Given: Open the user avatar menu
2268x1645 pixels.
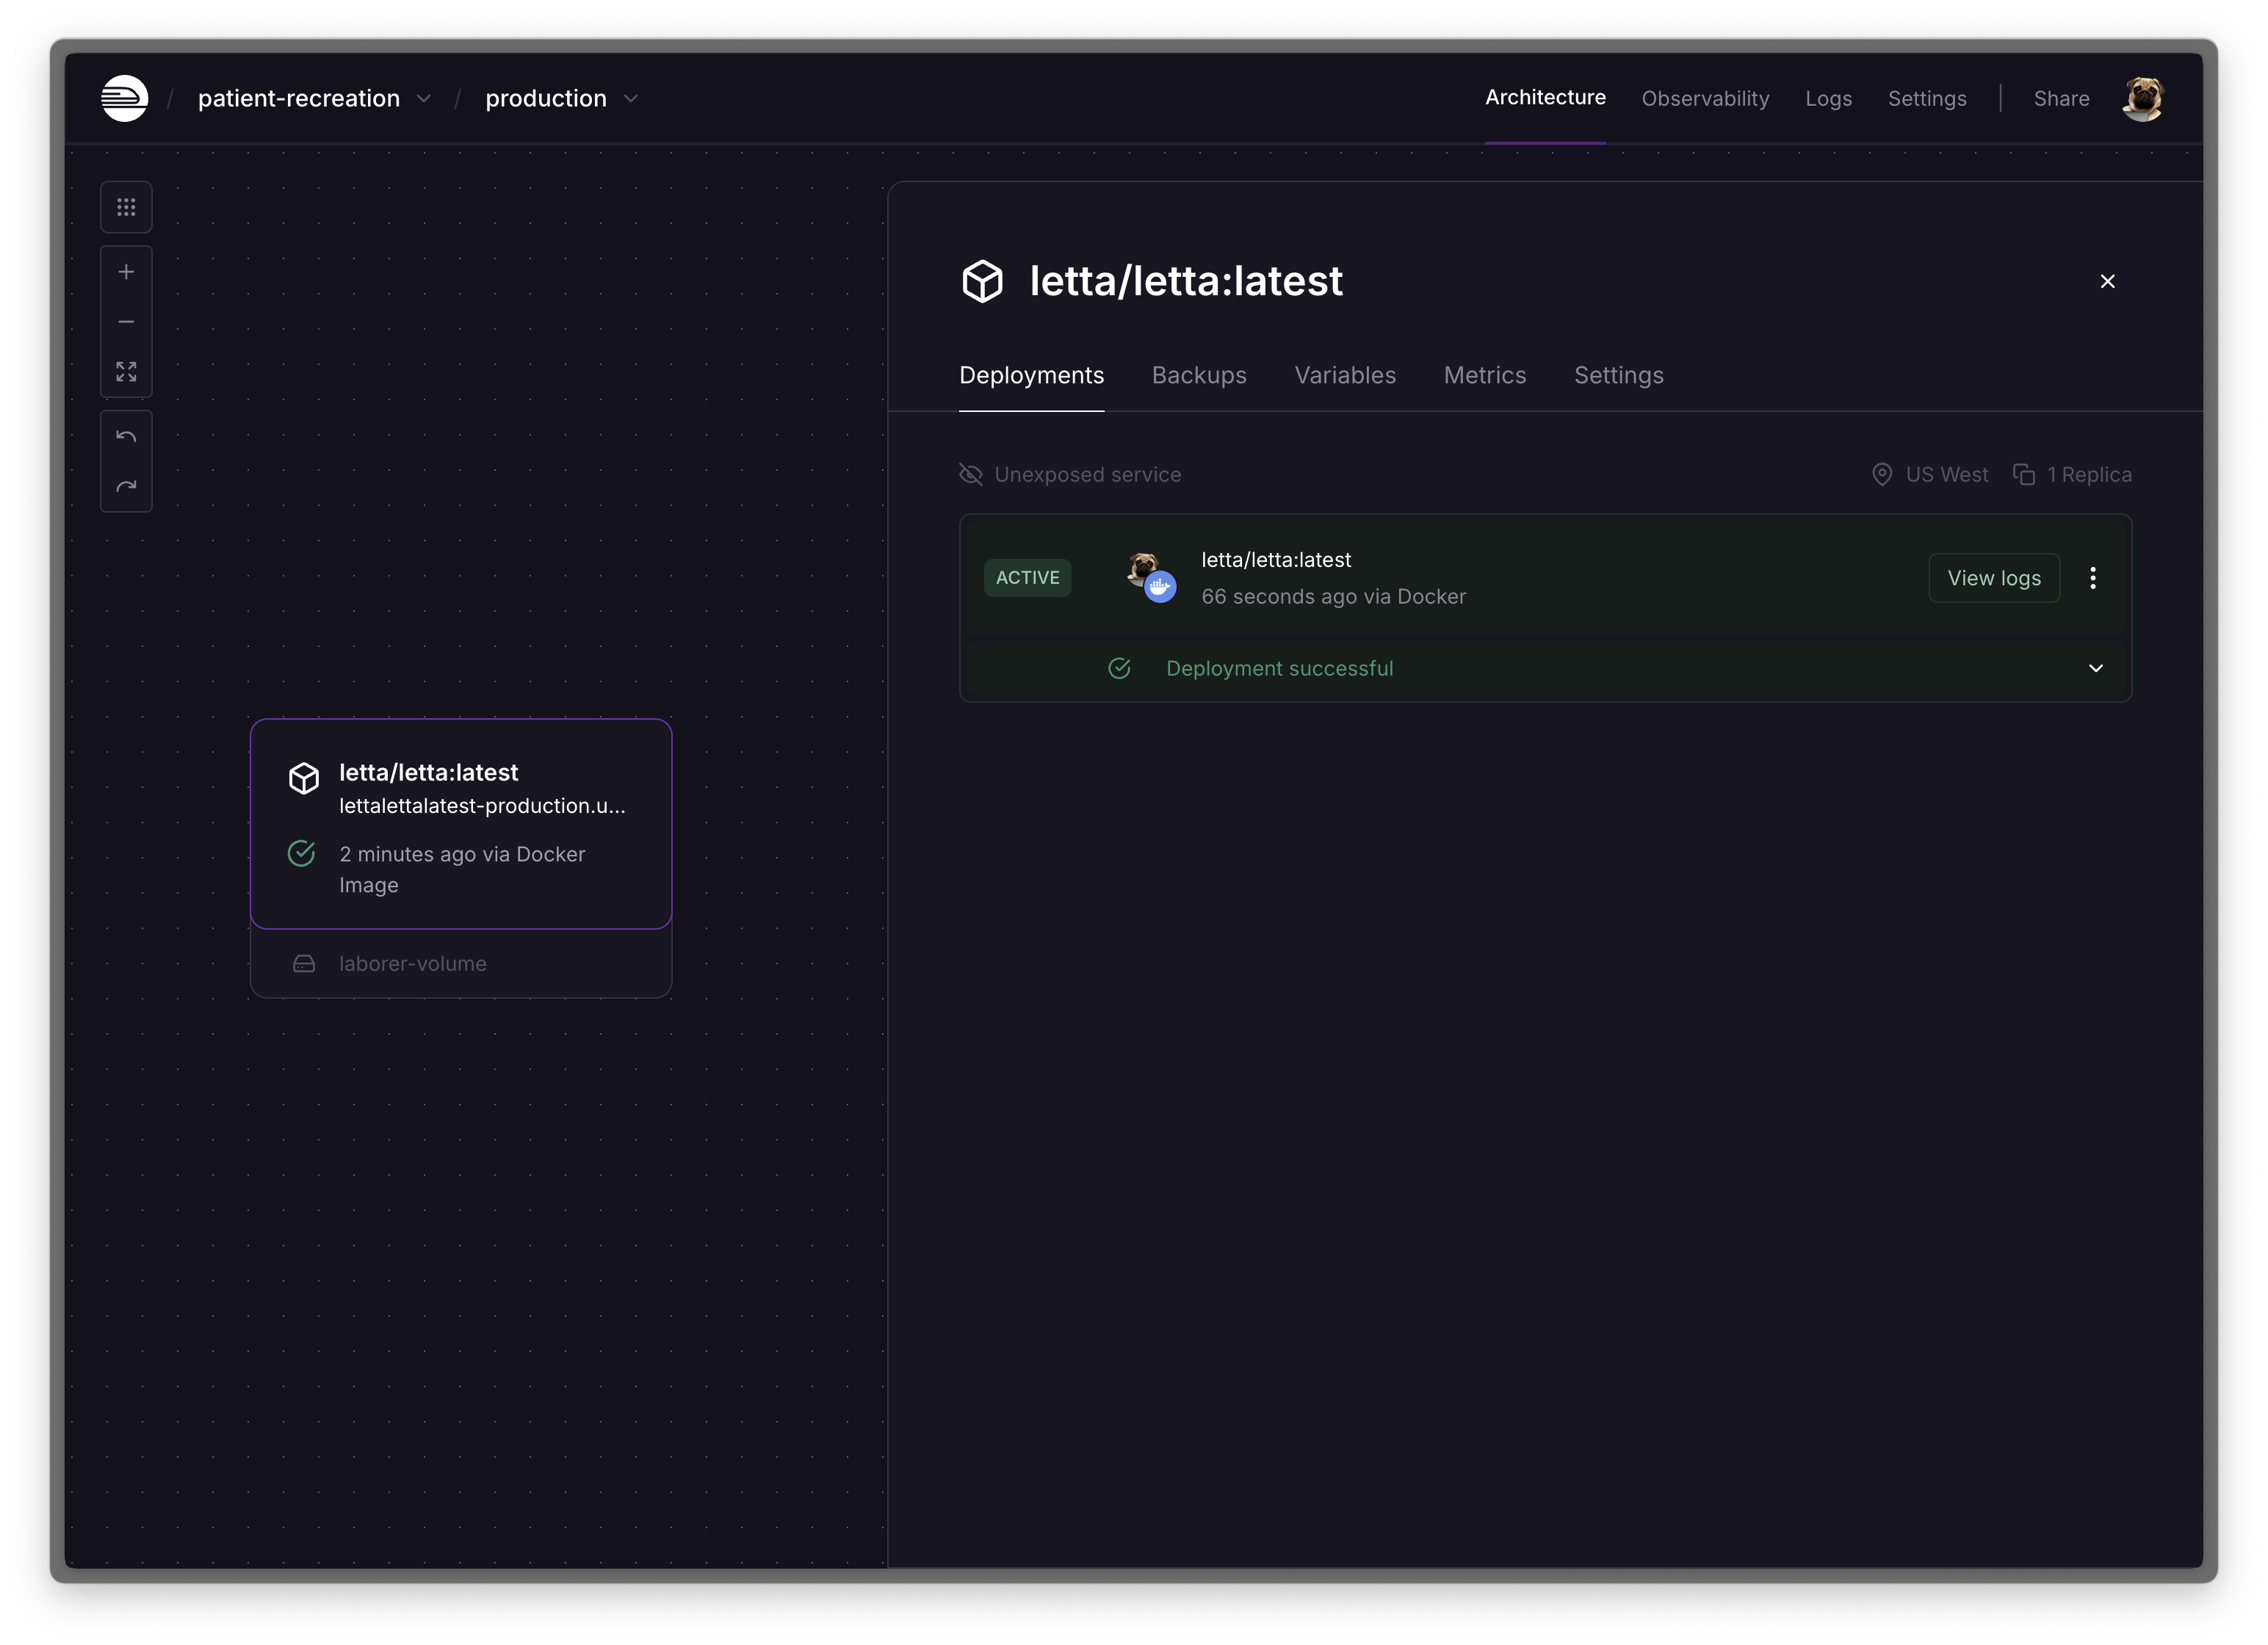Looking at the screenshot, I should 2142,99.
